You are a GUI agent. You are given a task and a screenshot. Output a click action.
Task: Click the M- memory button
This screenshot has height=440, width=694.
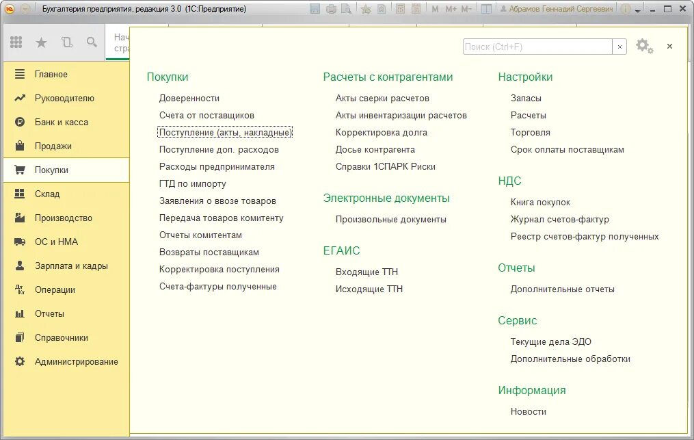[x=466, y=9]
